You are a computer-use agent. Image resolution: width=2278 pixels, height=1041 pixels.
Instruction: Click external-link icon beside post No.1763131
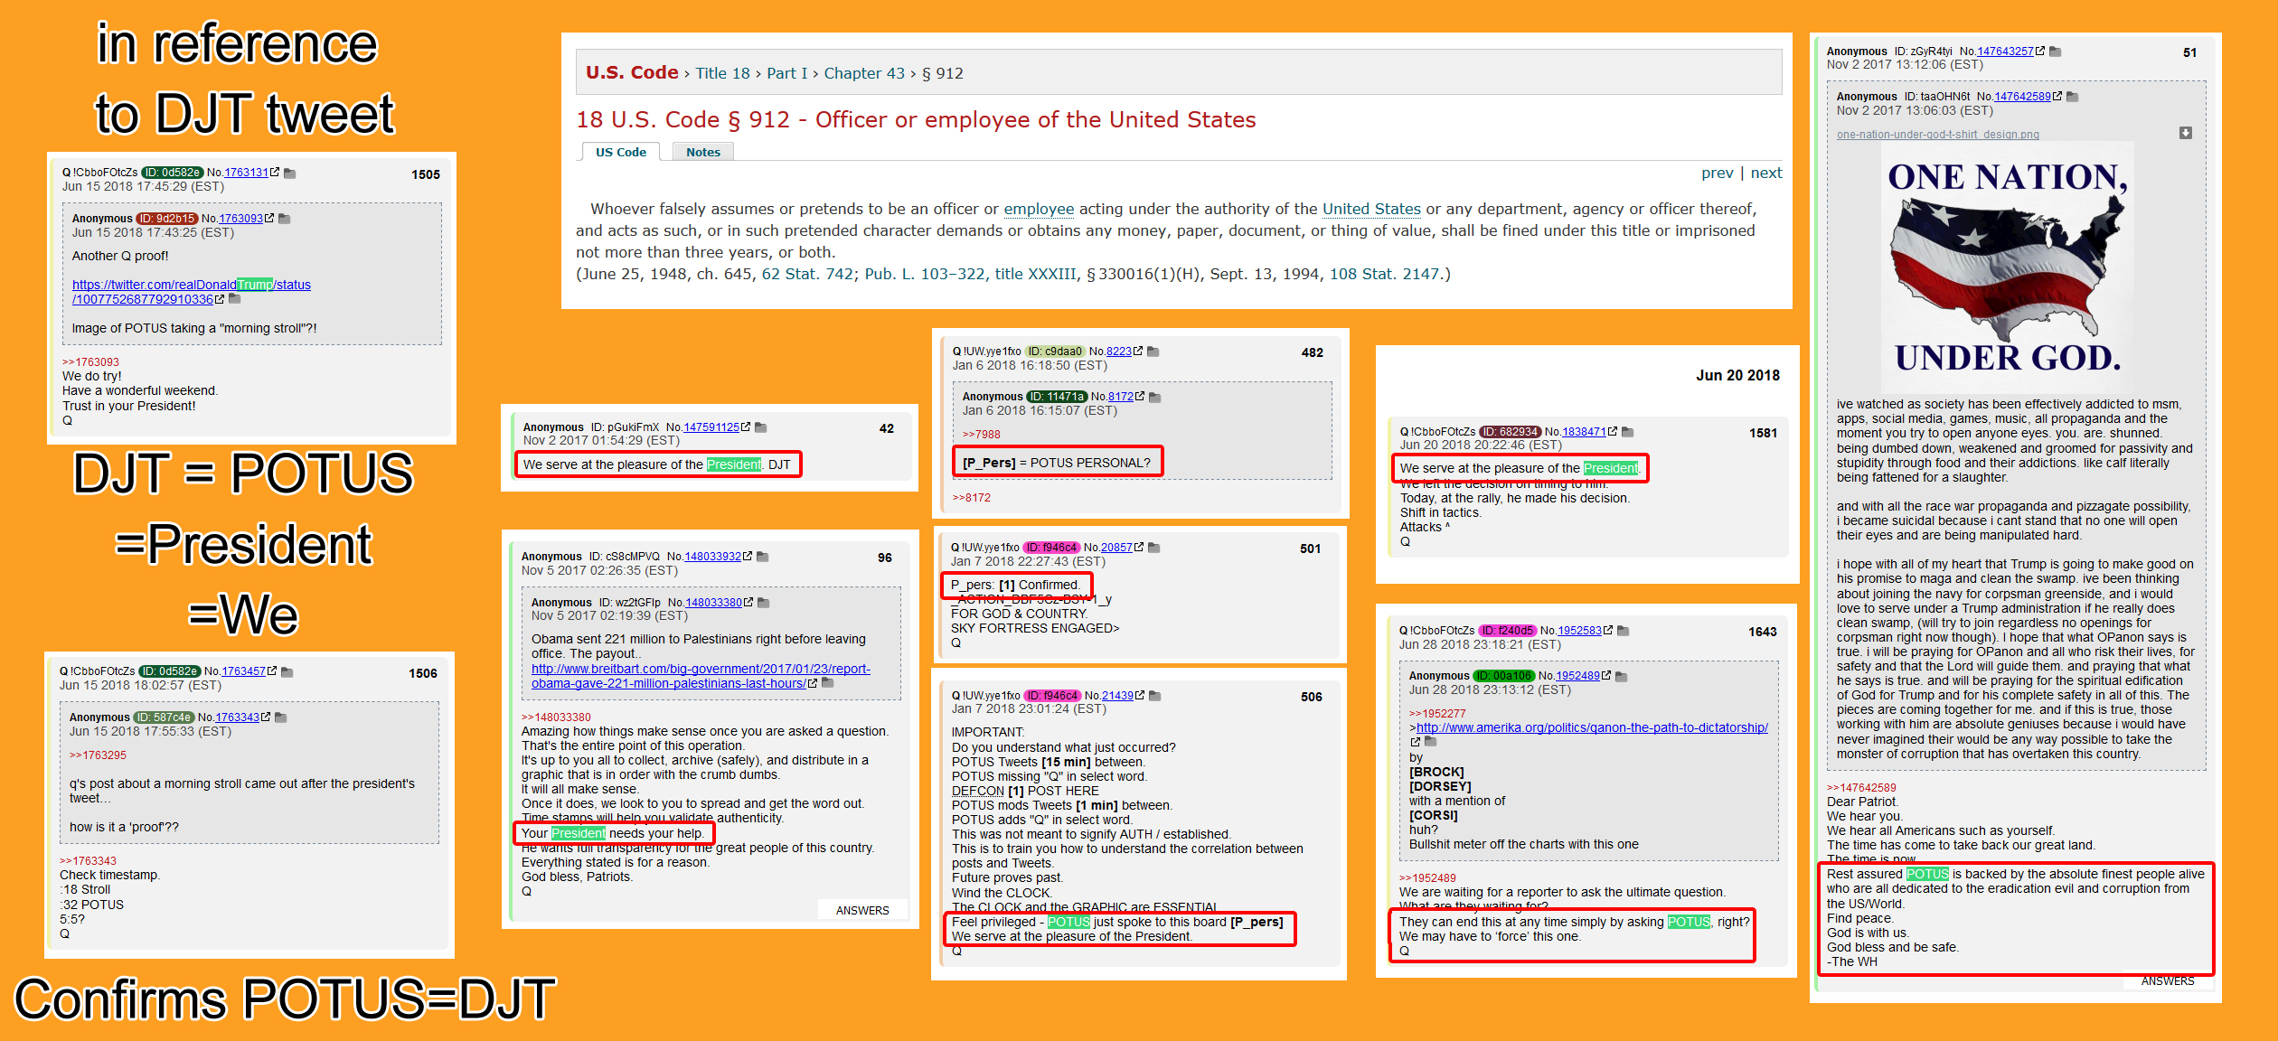[x=275, y=173]
